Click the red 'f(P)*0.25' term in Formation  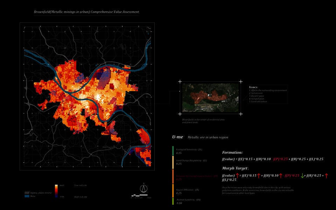click(x=280, y=159)
